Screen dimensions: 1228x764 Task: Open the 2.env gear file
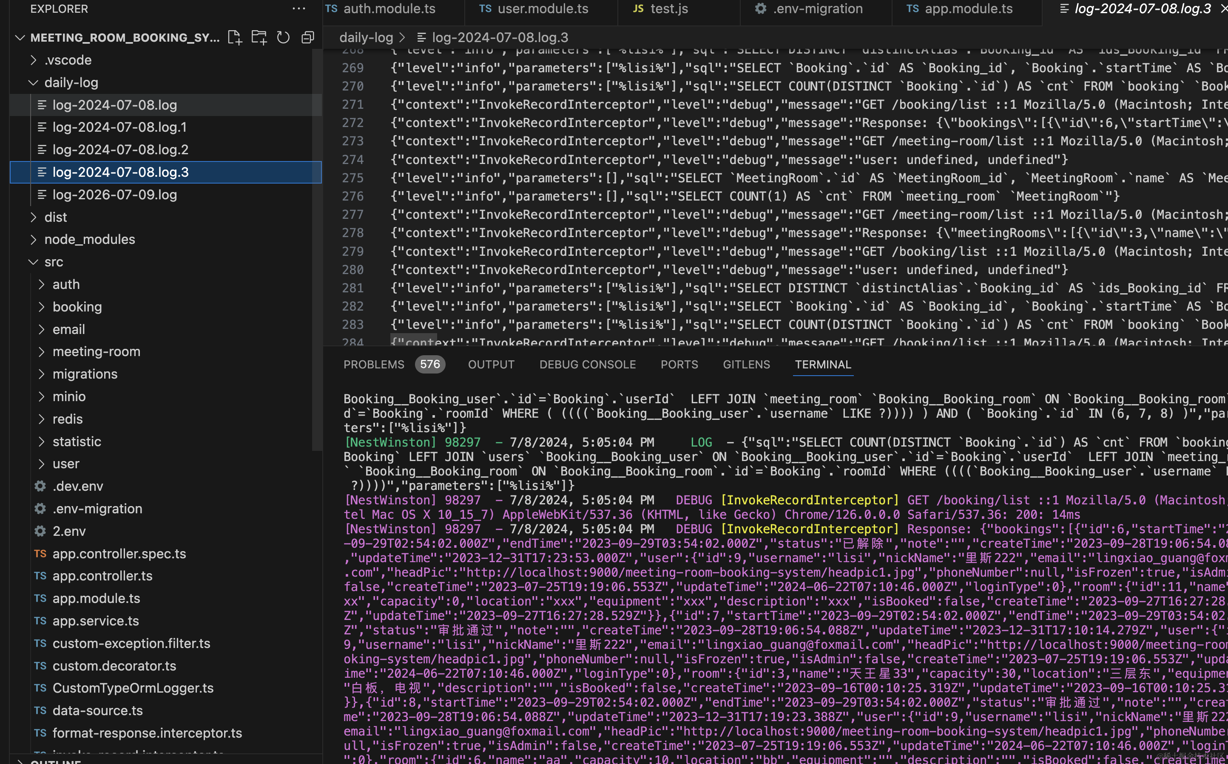[69, 531]
